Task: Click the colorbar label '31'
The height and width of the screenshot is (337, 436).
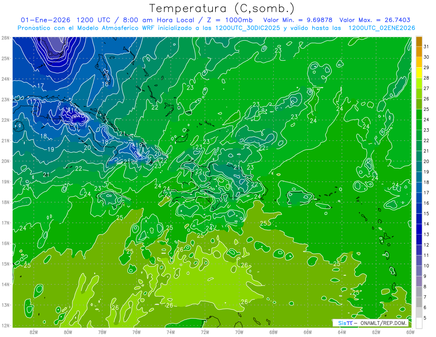Action: tap(426, 47)
